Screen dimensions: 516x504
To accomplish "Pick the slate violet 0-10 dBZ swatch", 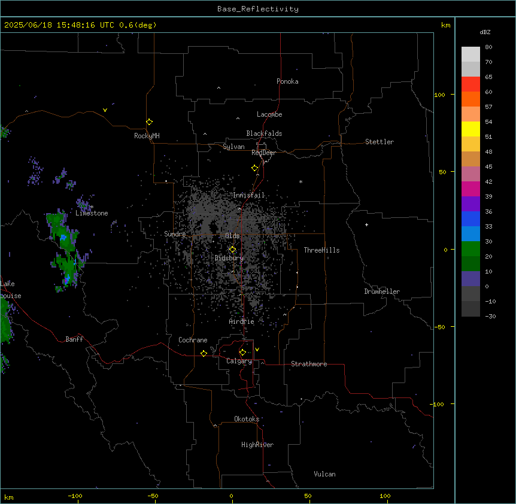I will pyautogui.click(x=471, y=279).
